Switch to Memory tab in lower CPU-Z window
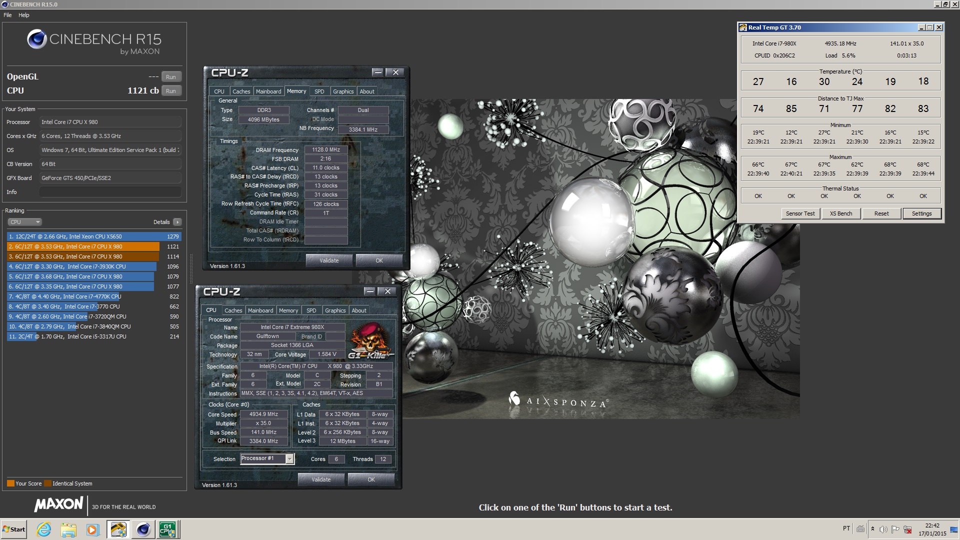960x540 pixels. 288,310
